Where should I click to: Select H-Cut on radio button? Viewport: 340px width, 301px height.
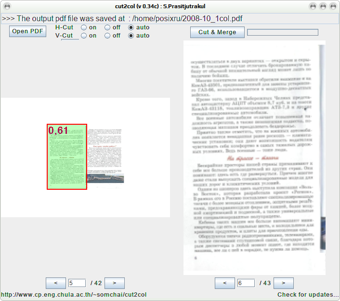[84, 27]
